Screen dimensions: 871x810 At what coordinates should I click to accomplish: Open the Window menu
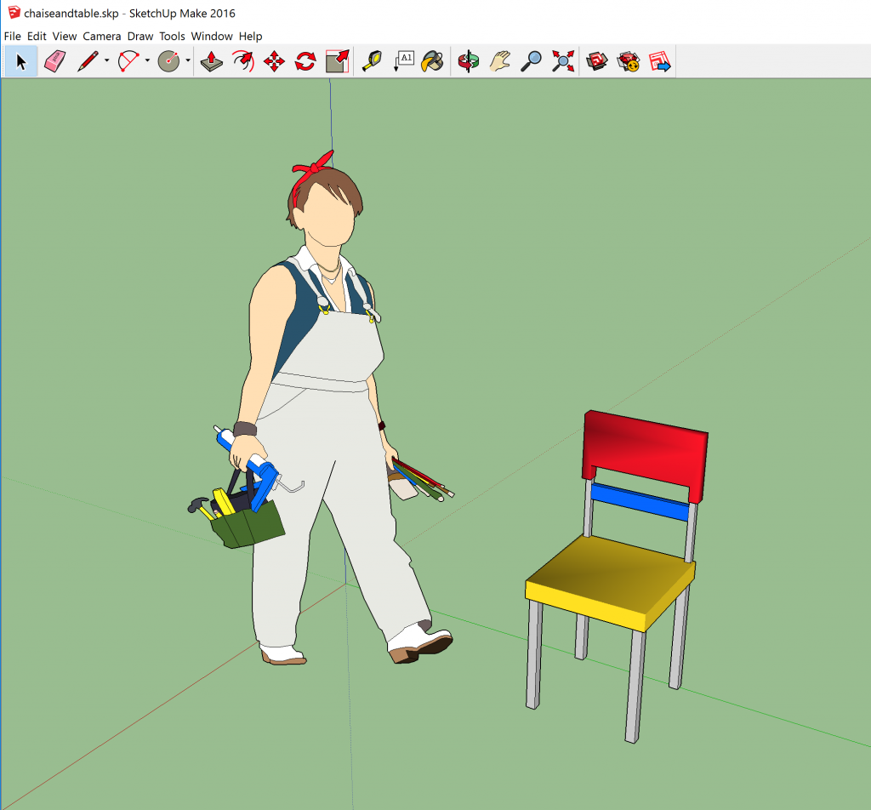[x=212, y=37]
